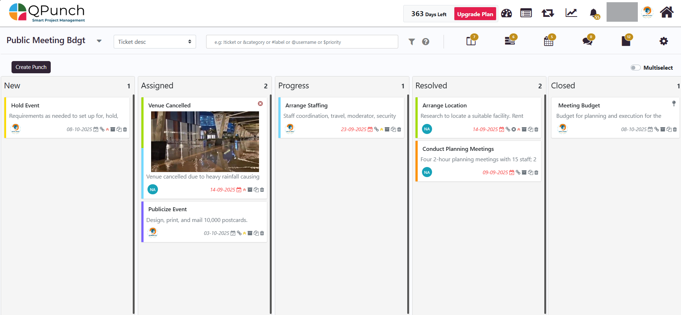Toggle the Multiselect switch
The width and height of the screenshot is (681, 315).
coord(635,68)
